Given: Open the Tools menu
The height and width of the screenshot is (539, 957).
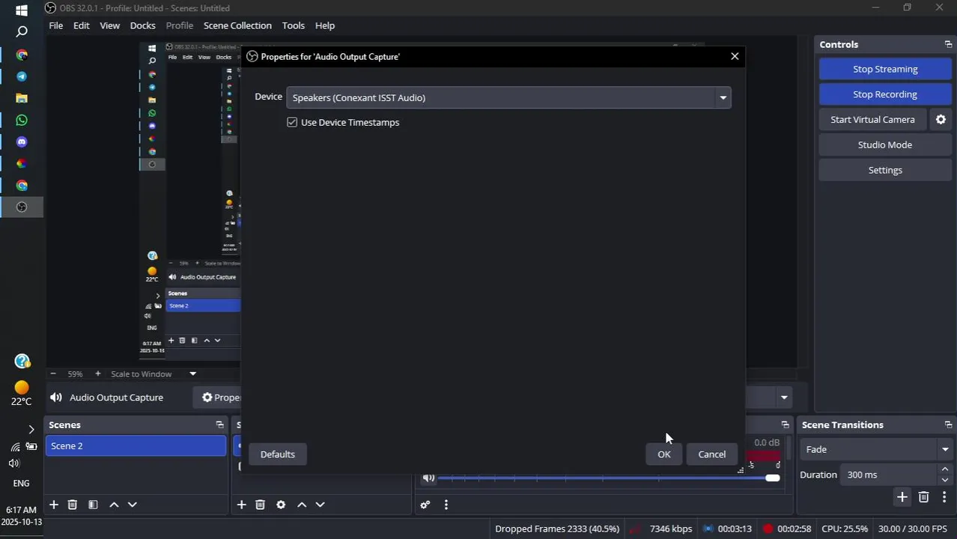Looking at the screenshot, I should pos(294,25).
